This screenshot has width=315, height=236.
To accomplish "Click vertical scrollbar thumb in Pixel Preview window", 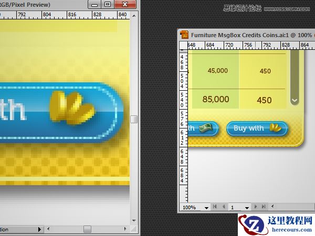I will 134,119.
